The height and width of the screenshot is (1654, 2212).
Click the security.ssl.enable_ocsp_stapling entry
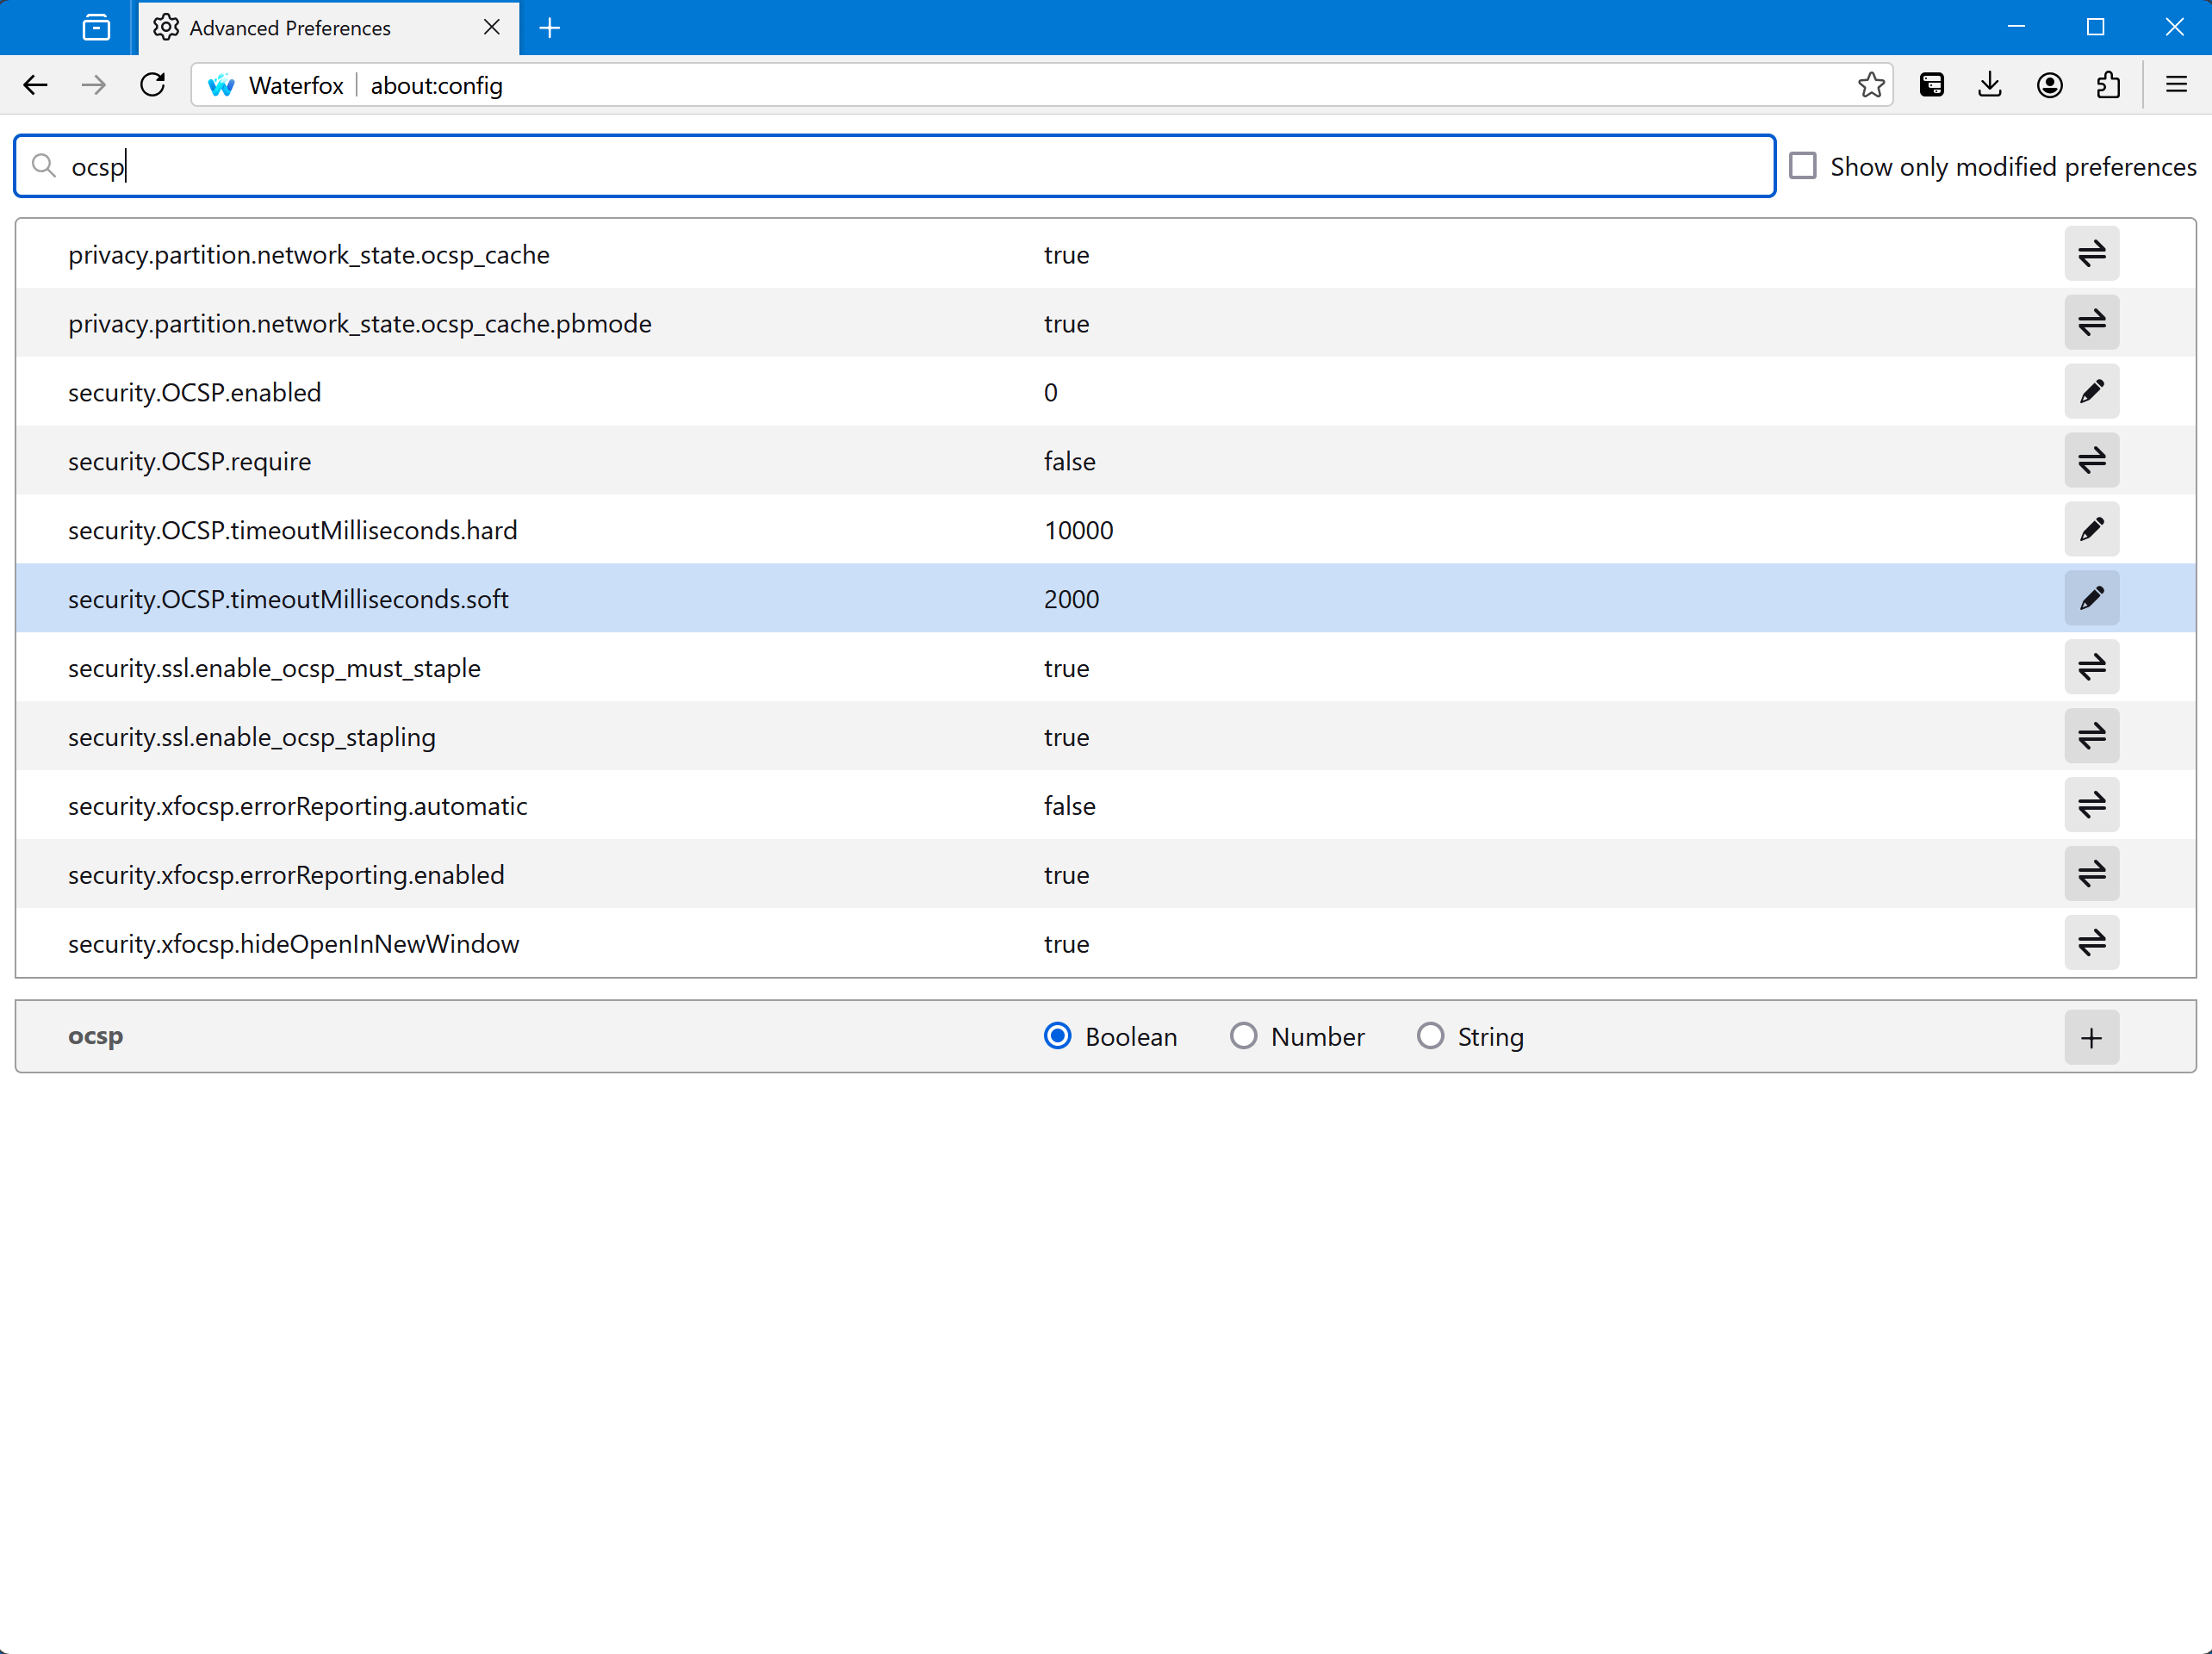(254, 737)
